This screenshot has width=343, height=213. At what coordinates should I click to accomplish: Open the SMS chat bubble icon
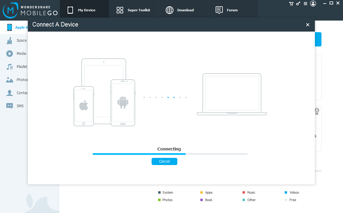coord(10,106)
